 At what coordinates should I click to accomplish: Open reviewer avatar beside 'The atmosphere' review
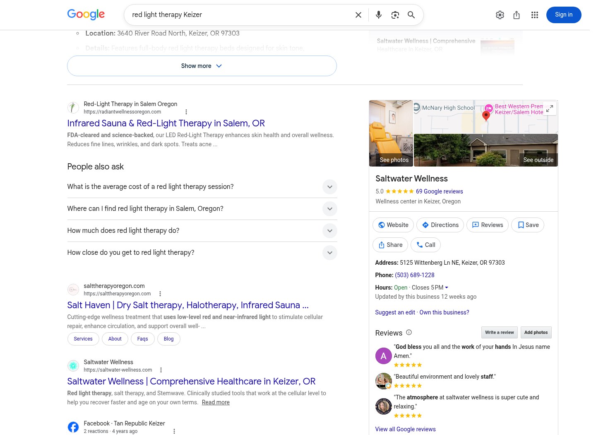(x=384, y=406)
